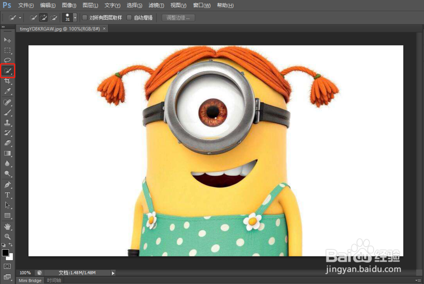The height and width of the screenshot is (284, 424).
Task: Select the Hand tool
Action: 7,227
